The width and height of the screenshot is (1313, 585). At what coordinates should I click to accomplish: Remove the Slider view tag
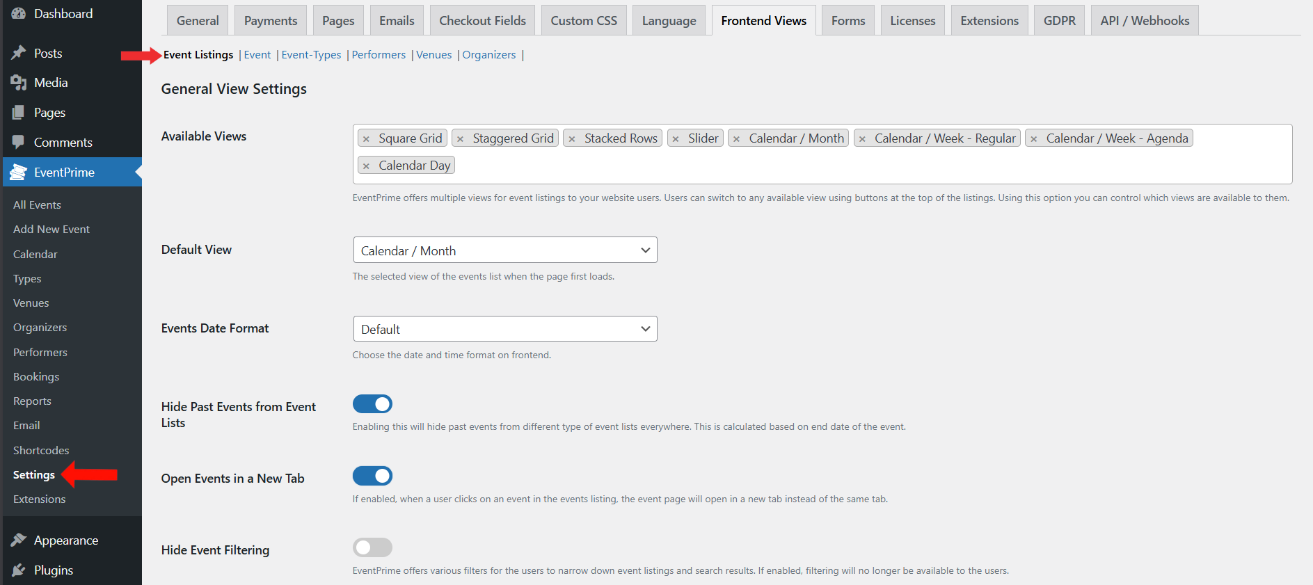click(676, 139)
